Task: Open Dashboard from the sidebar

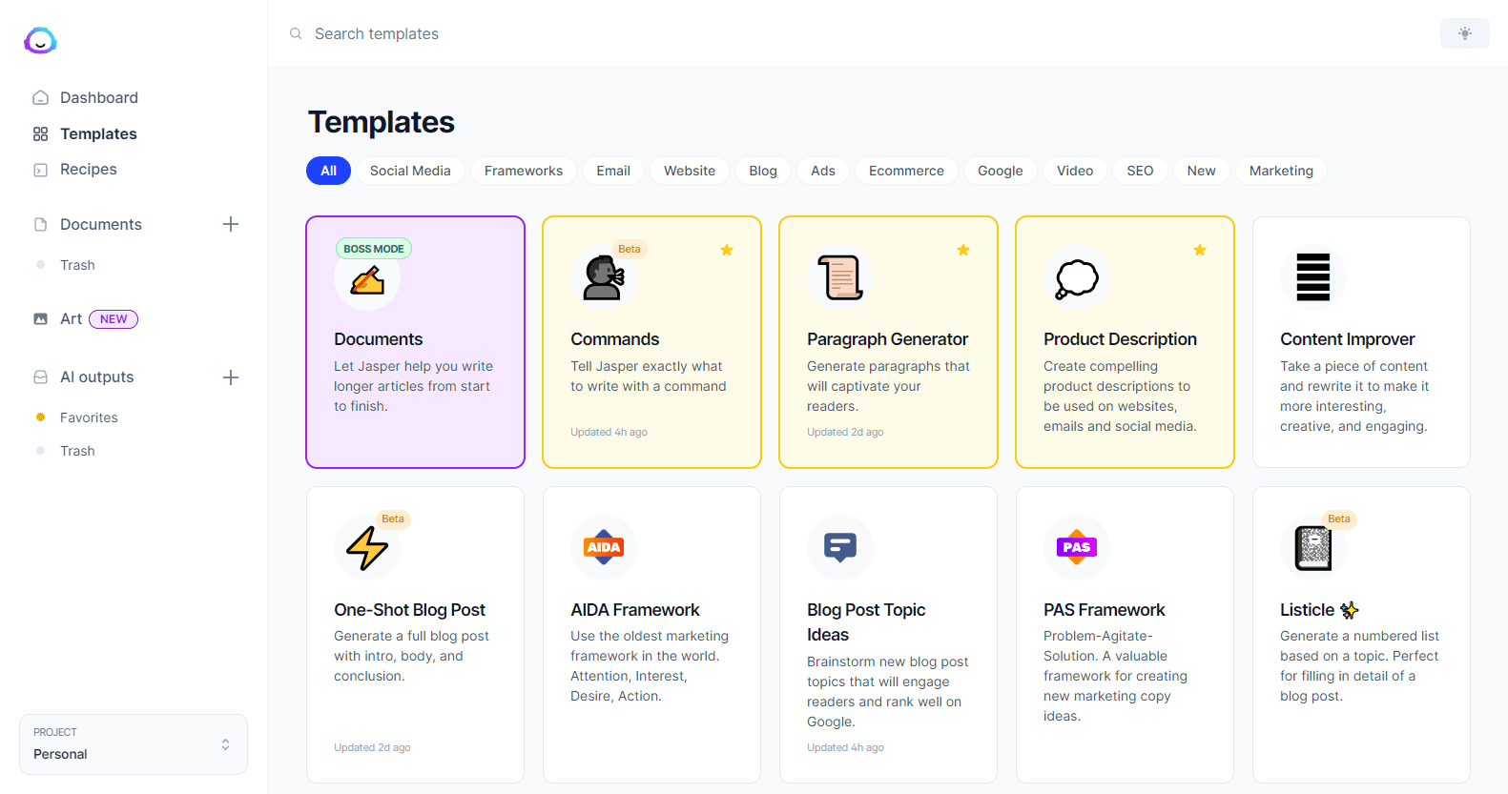Action: (x=99, y=97)
